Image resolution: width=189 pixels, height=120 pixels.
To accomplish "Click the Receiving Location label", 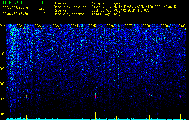I will pos(70,7).
